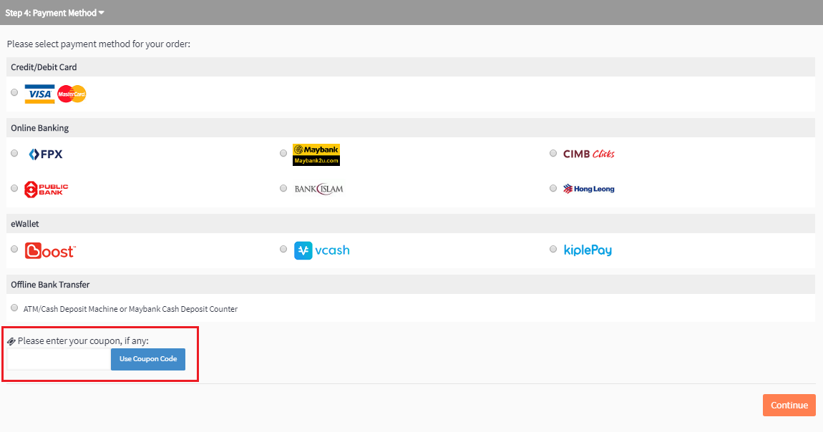Select Hong Leong radio button
The image size is (823, 432).
(553, 188)
